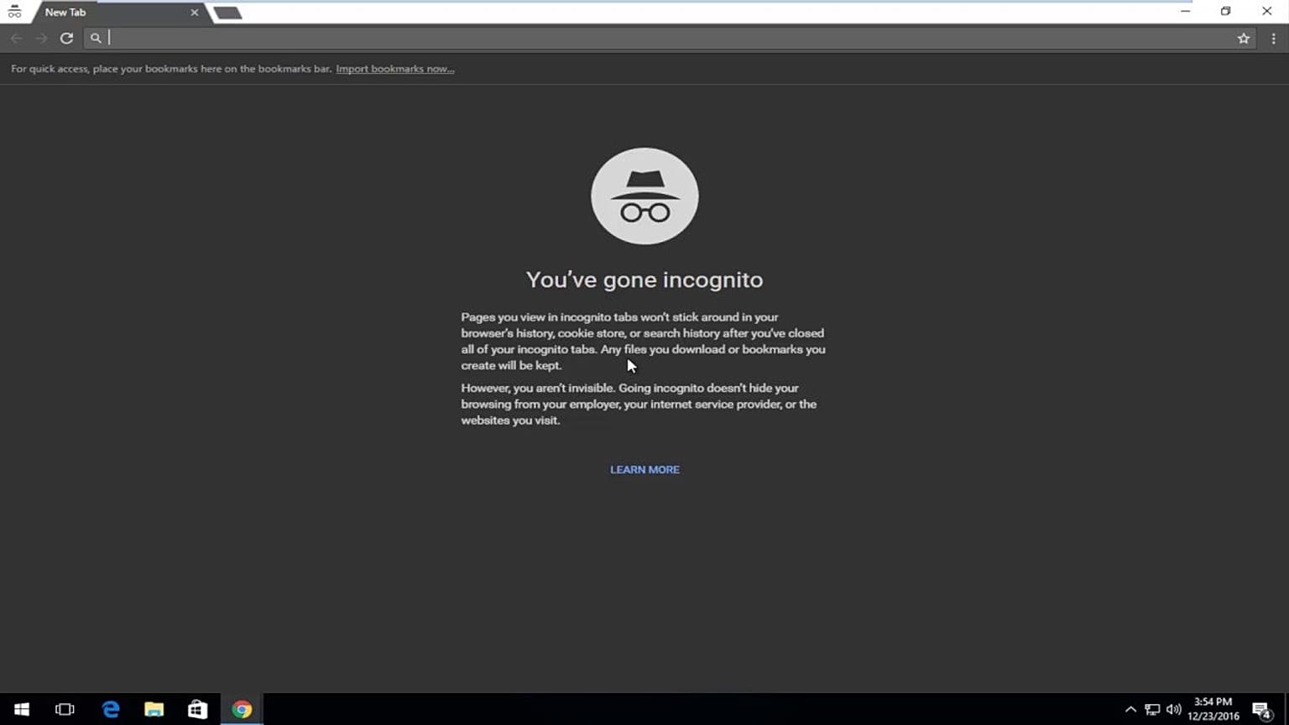Click the incognito icon in title bar

pos(14,12)
